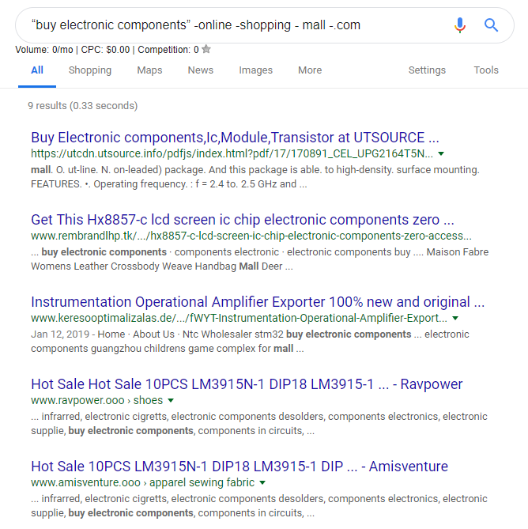Open the Amisventure Hot Sale LM3915N-1 result
The width and height of the screenshot is (528, 529).
point(239,467)
